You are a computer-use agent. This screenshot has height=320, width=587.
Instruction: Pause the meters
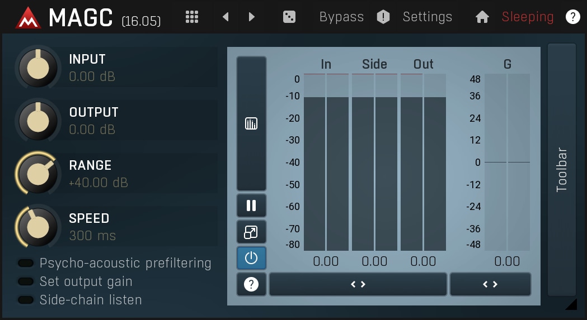coord(251,206)
